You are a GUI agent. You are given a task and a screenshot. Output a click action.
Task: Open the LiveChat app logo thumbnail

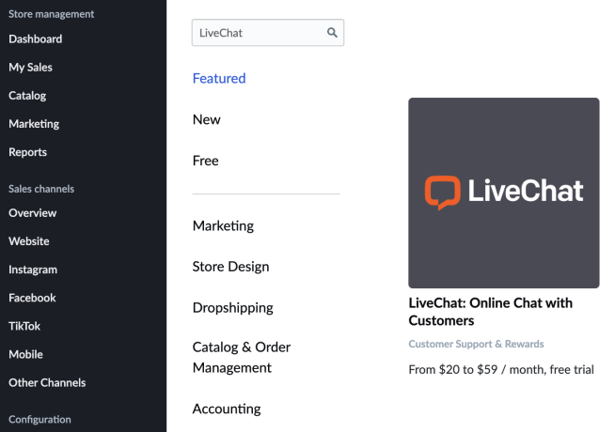[x=504, y=193]
